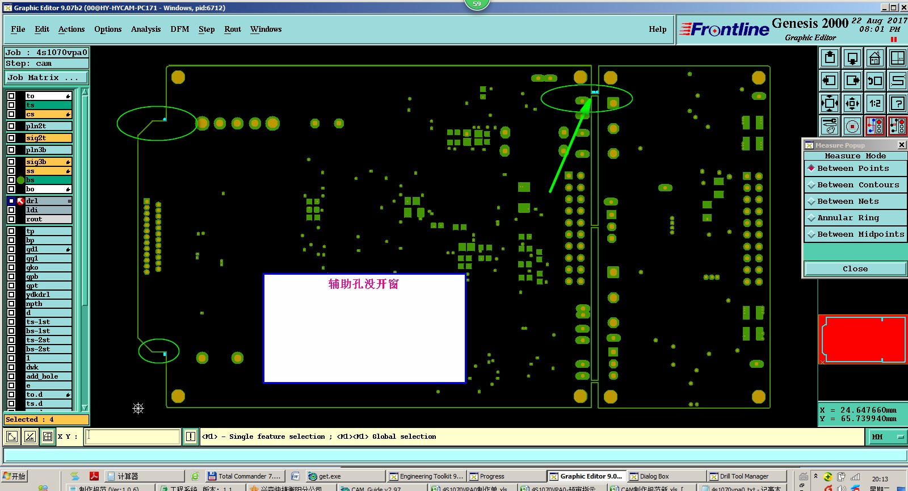This screenshot has width=908, height=491.
Task: Click the layer list scroll down arrow
Action: (x=85, y=408)
